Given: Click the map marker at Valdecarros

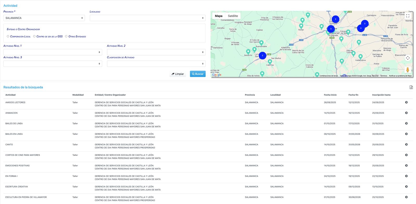Looking at the screenshot, I should (x=360, y=56).
